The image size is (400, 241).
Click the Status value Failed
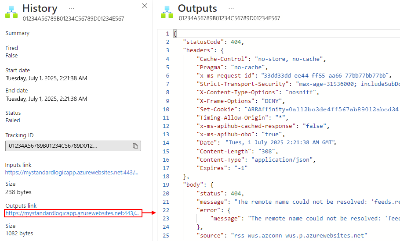coord(13,120)
